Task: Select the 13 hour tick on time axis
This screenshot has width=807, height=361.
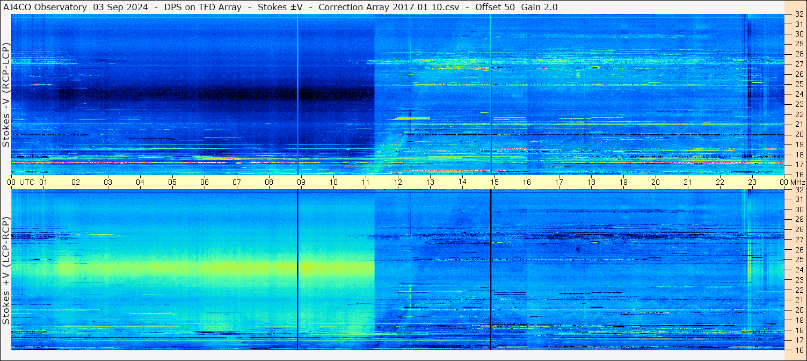Action: tap(430, 182)
